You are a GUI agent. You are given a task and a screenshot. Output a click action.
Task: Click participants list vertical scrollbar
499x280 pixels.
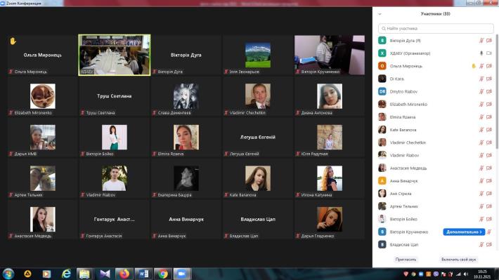click(497, 92)
